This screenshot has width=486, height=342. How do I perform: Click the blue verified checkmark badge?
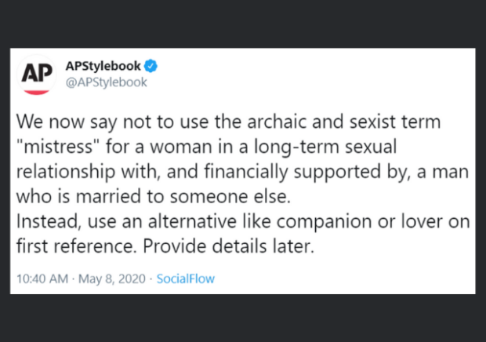coord(151,66)
